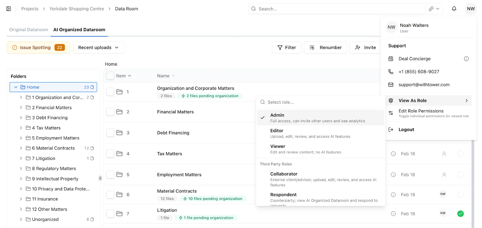The height and width of the screenshot is (228, 482).
Task: Click the info icon in Material Contracts row
Action: 393,195
